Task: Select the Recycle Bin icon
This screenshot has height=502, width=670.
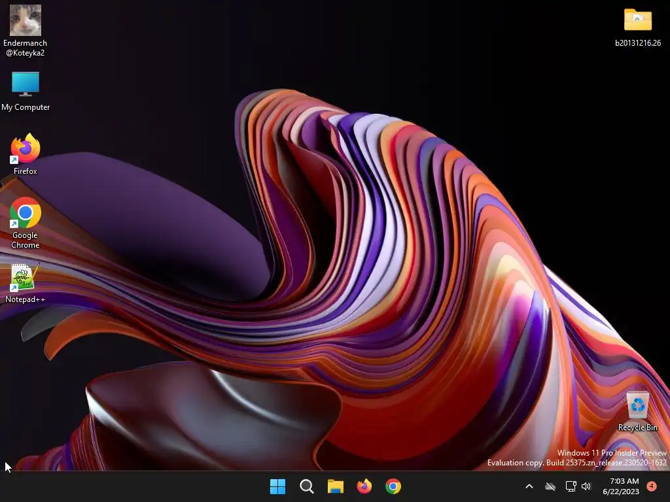Action: coord(637,412)
